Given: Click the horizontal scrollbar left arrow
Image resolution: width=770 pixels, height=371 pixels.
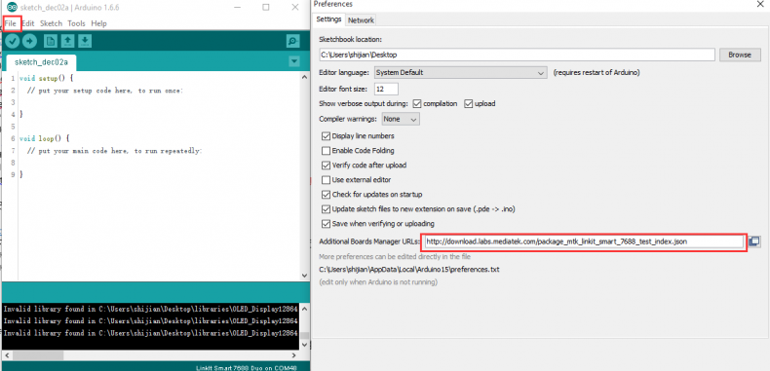Looking at the screenshot, I should pyautogui.click(x=7, y=355).
